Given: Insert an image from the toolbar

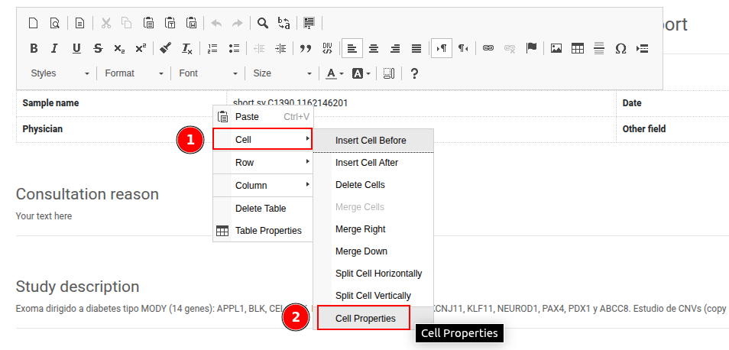Looking at the screenshot, I should [556, 48].
